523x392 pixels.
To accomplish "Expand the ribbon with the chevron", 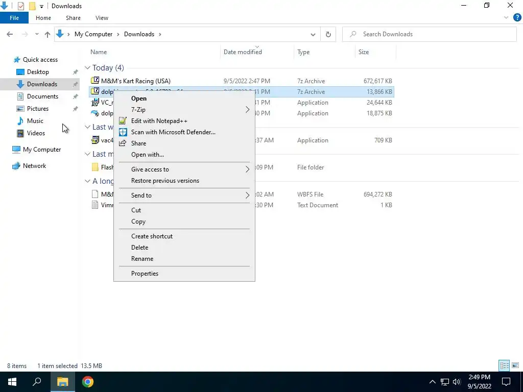I will click(506, 17).
